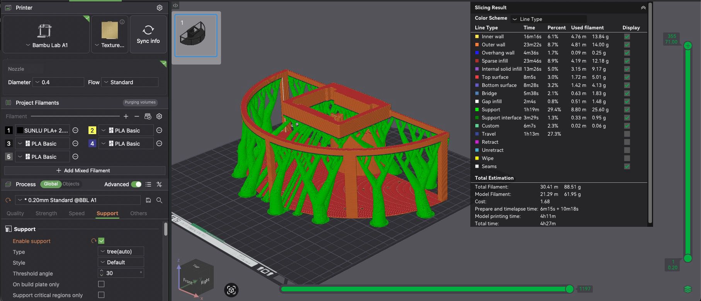This screenshot has height=301, width=701.
Task: Open Color Scheme Line Type dropdown
Action: (x=549, y=19)
